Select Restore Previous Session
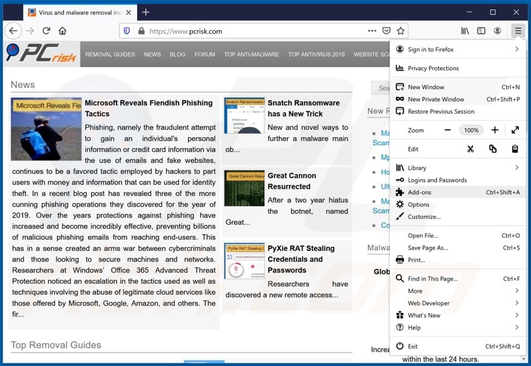This screenshot has height=366, width=531. 458,112
